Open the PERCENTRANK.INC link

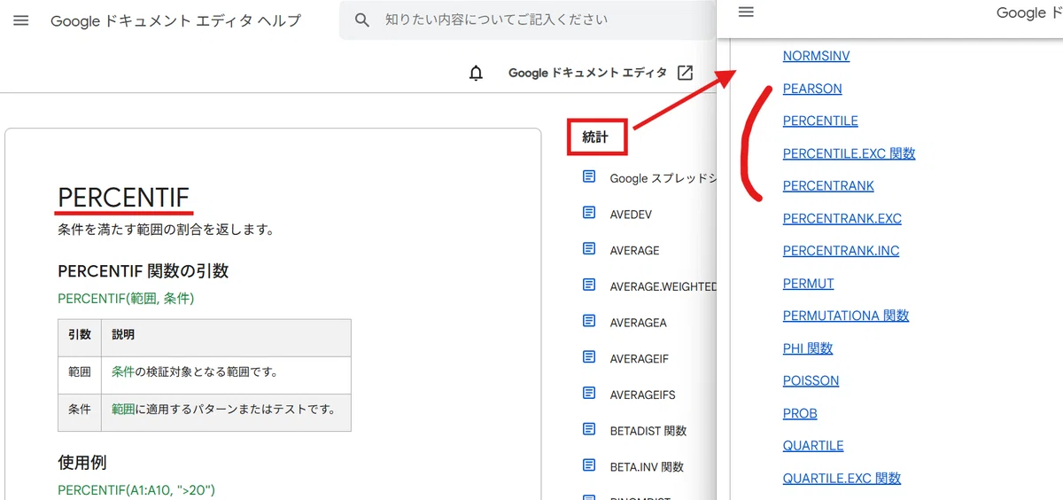(841, 251)
